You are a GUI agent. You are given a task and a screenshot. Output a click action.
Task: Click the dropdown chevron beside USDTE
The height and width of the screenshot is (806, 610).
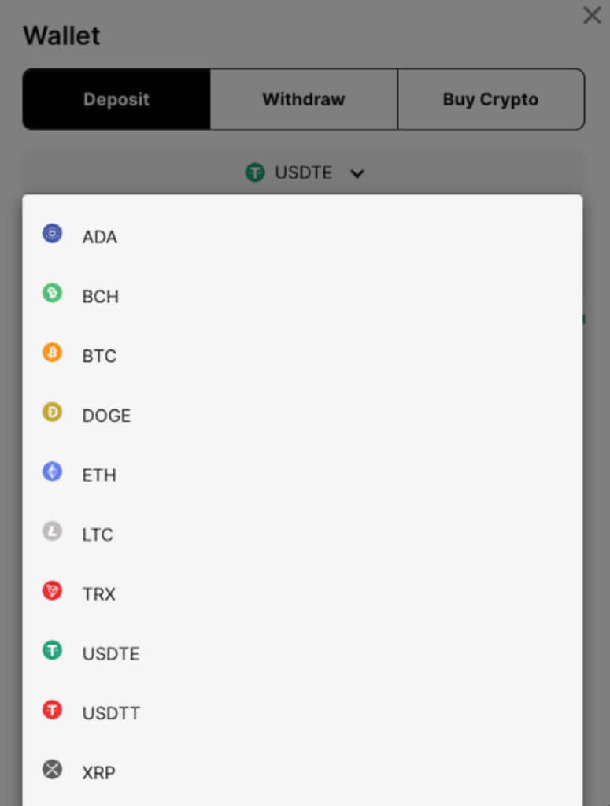point(357,172)
